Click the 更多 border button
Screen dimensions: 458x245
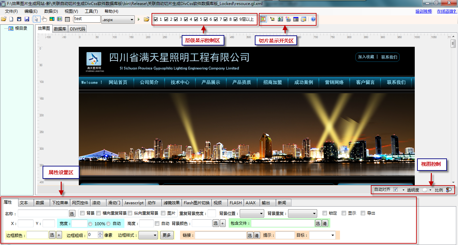[x=167, y=235]
